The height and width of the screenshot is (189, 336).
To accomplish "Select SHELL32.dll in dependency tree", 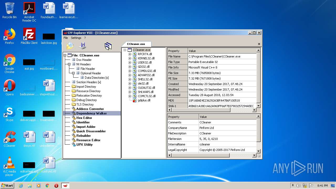I will [x=145, y=79].
